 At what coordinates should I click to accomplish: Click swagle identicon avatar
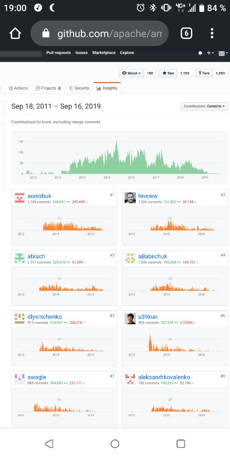point(19,379)
